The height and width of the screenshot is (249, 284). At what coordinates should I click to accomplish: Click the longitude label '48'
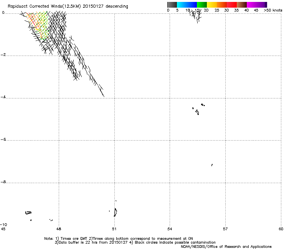(59, 229)
